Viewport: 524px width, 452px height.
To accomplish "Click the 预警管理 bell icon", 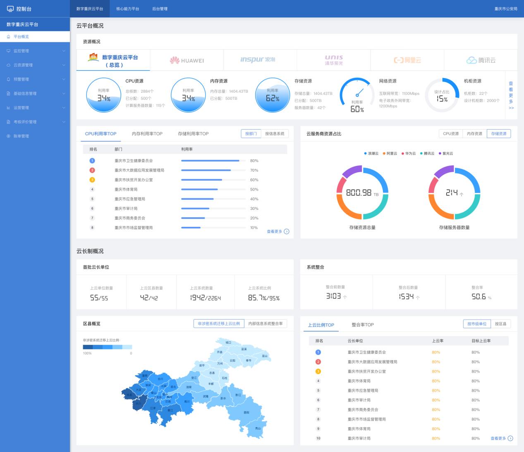I will tap(8, 79).
